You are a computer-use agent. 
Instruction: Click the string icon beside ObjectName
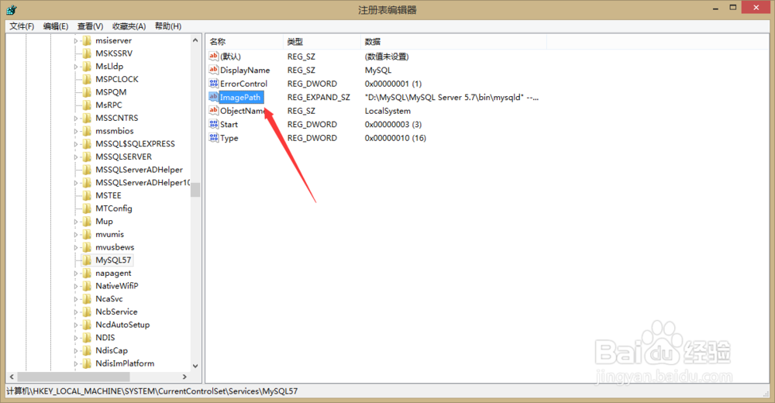tap(214, 111)
